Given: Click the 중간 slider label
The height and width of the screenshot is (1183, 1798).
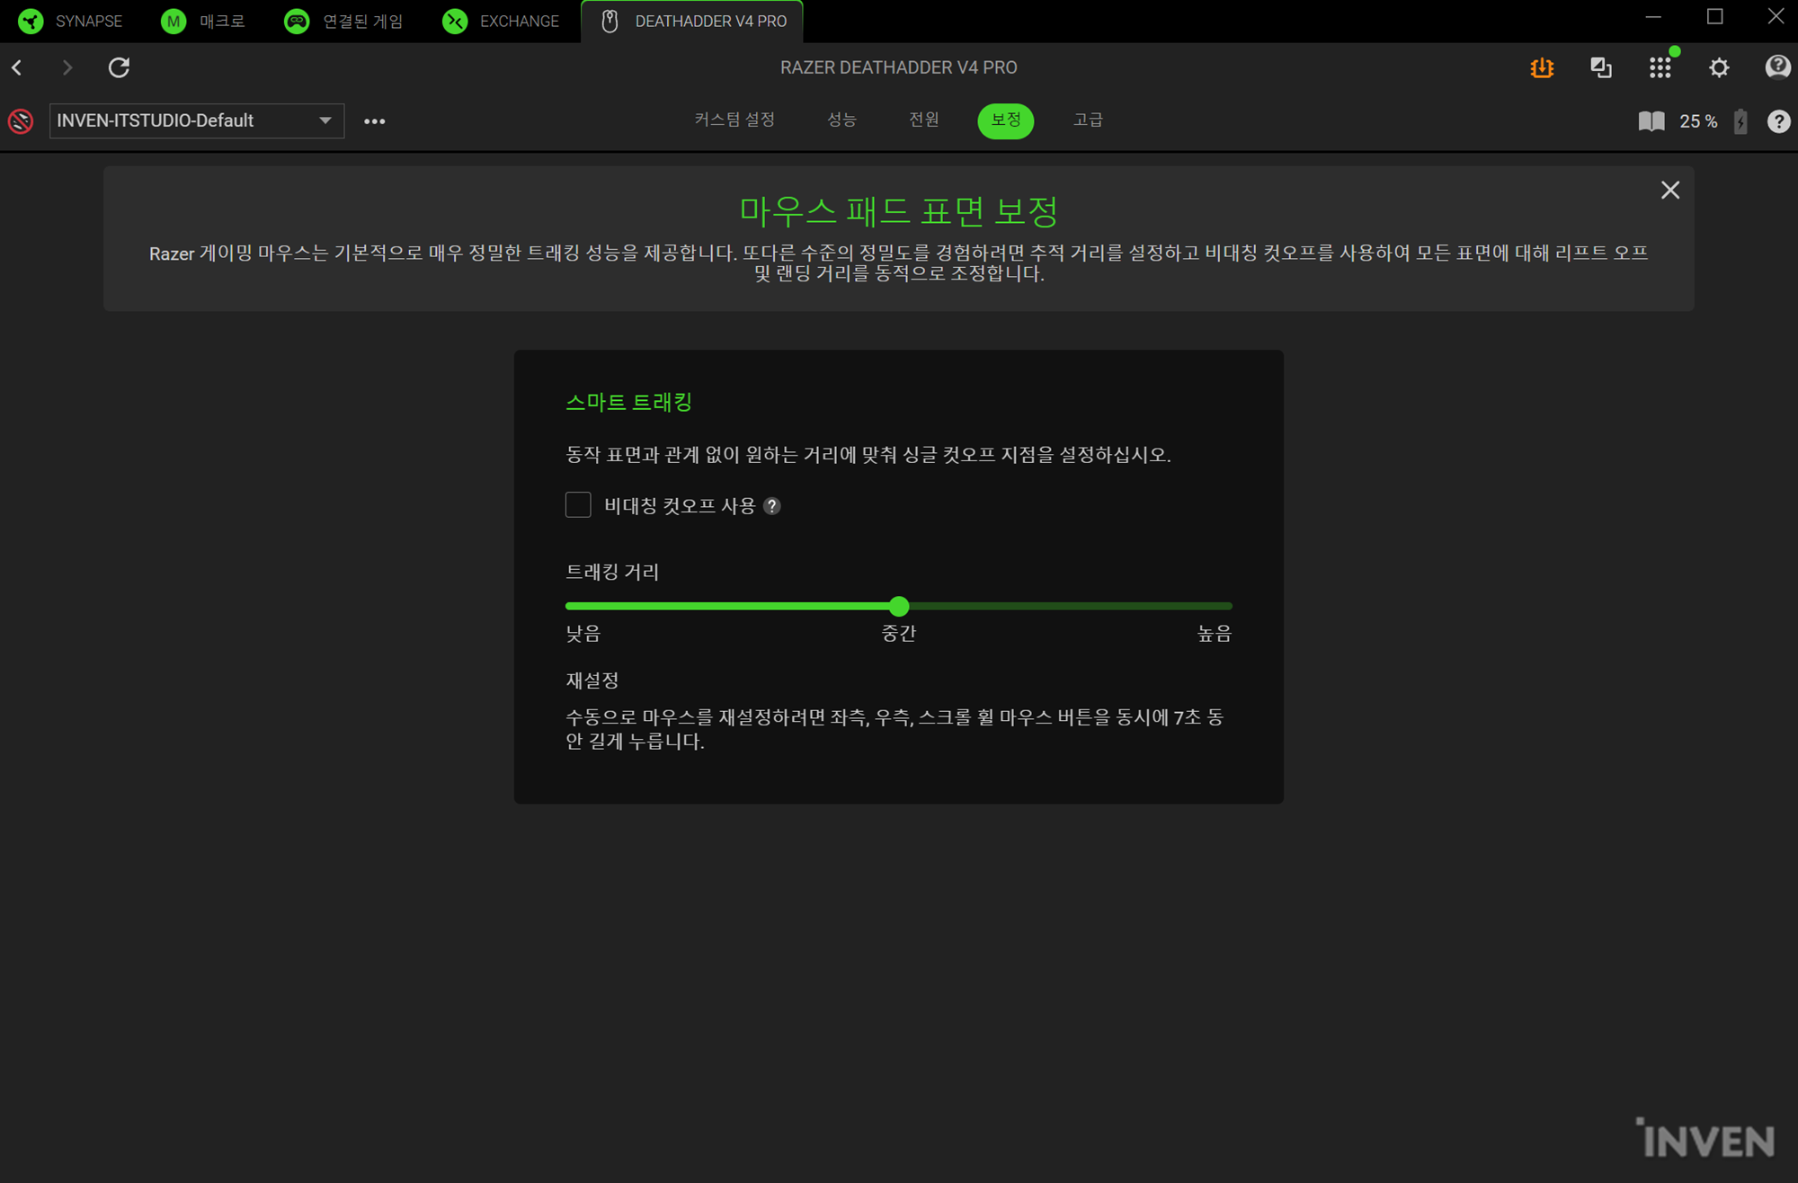Looking at the screenshot, I should click(x=898, y=634).
